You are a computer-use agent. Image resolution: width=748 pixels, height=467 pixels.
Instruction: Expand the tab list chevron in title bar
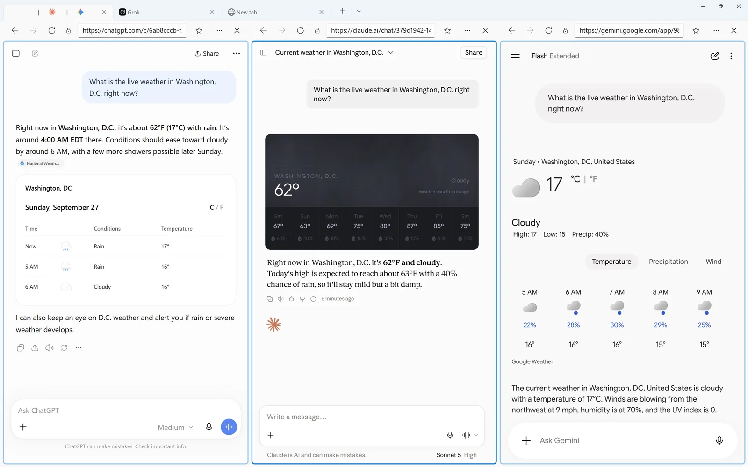click(x=359, y=11)
